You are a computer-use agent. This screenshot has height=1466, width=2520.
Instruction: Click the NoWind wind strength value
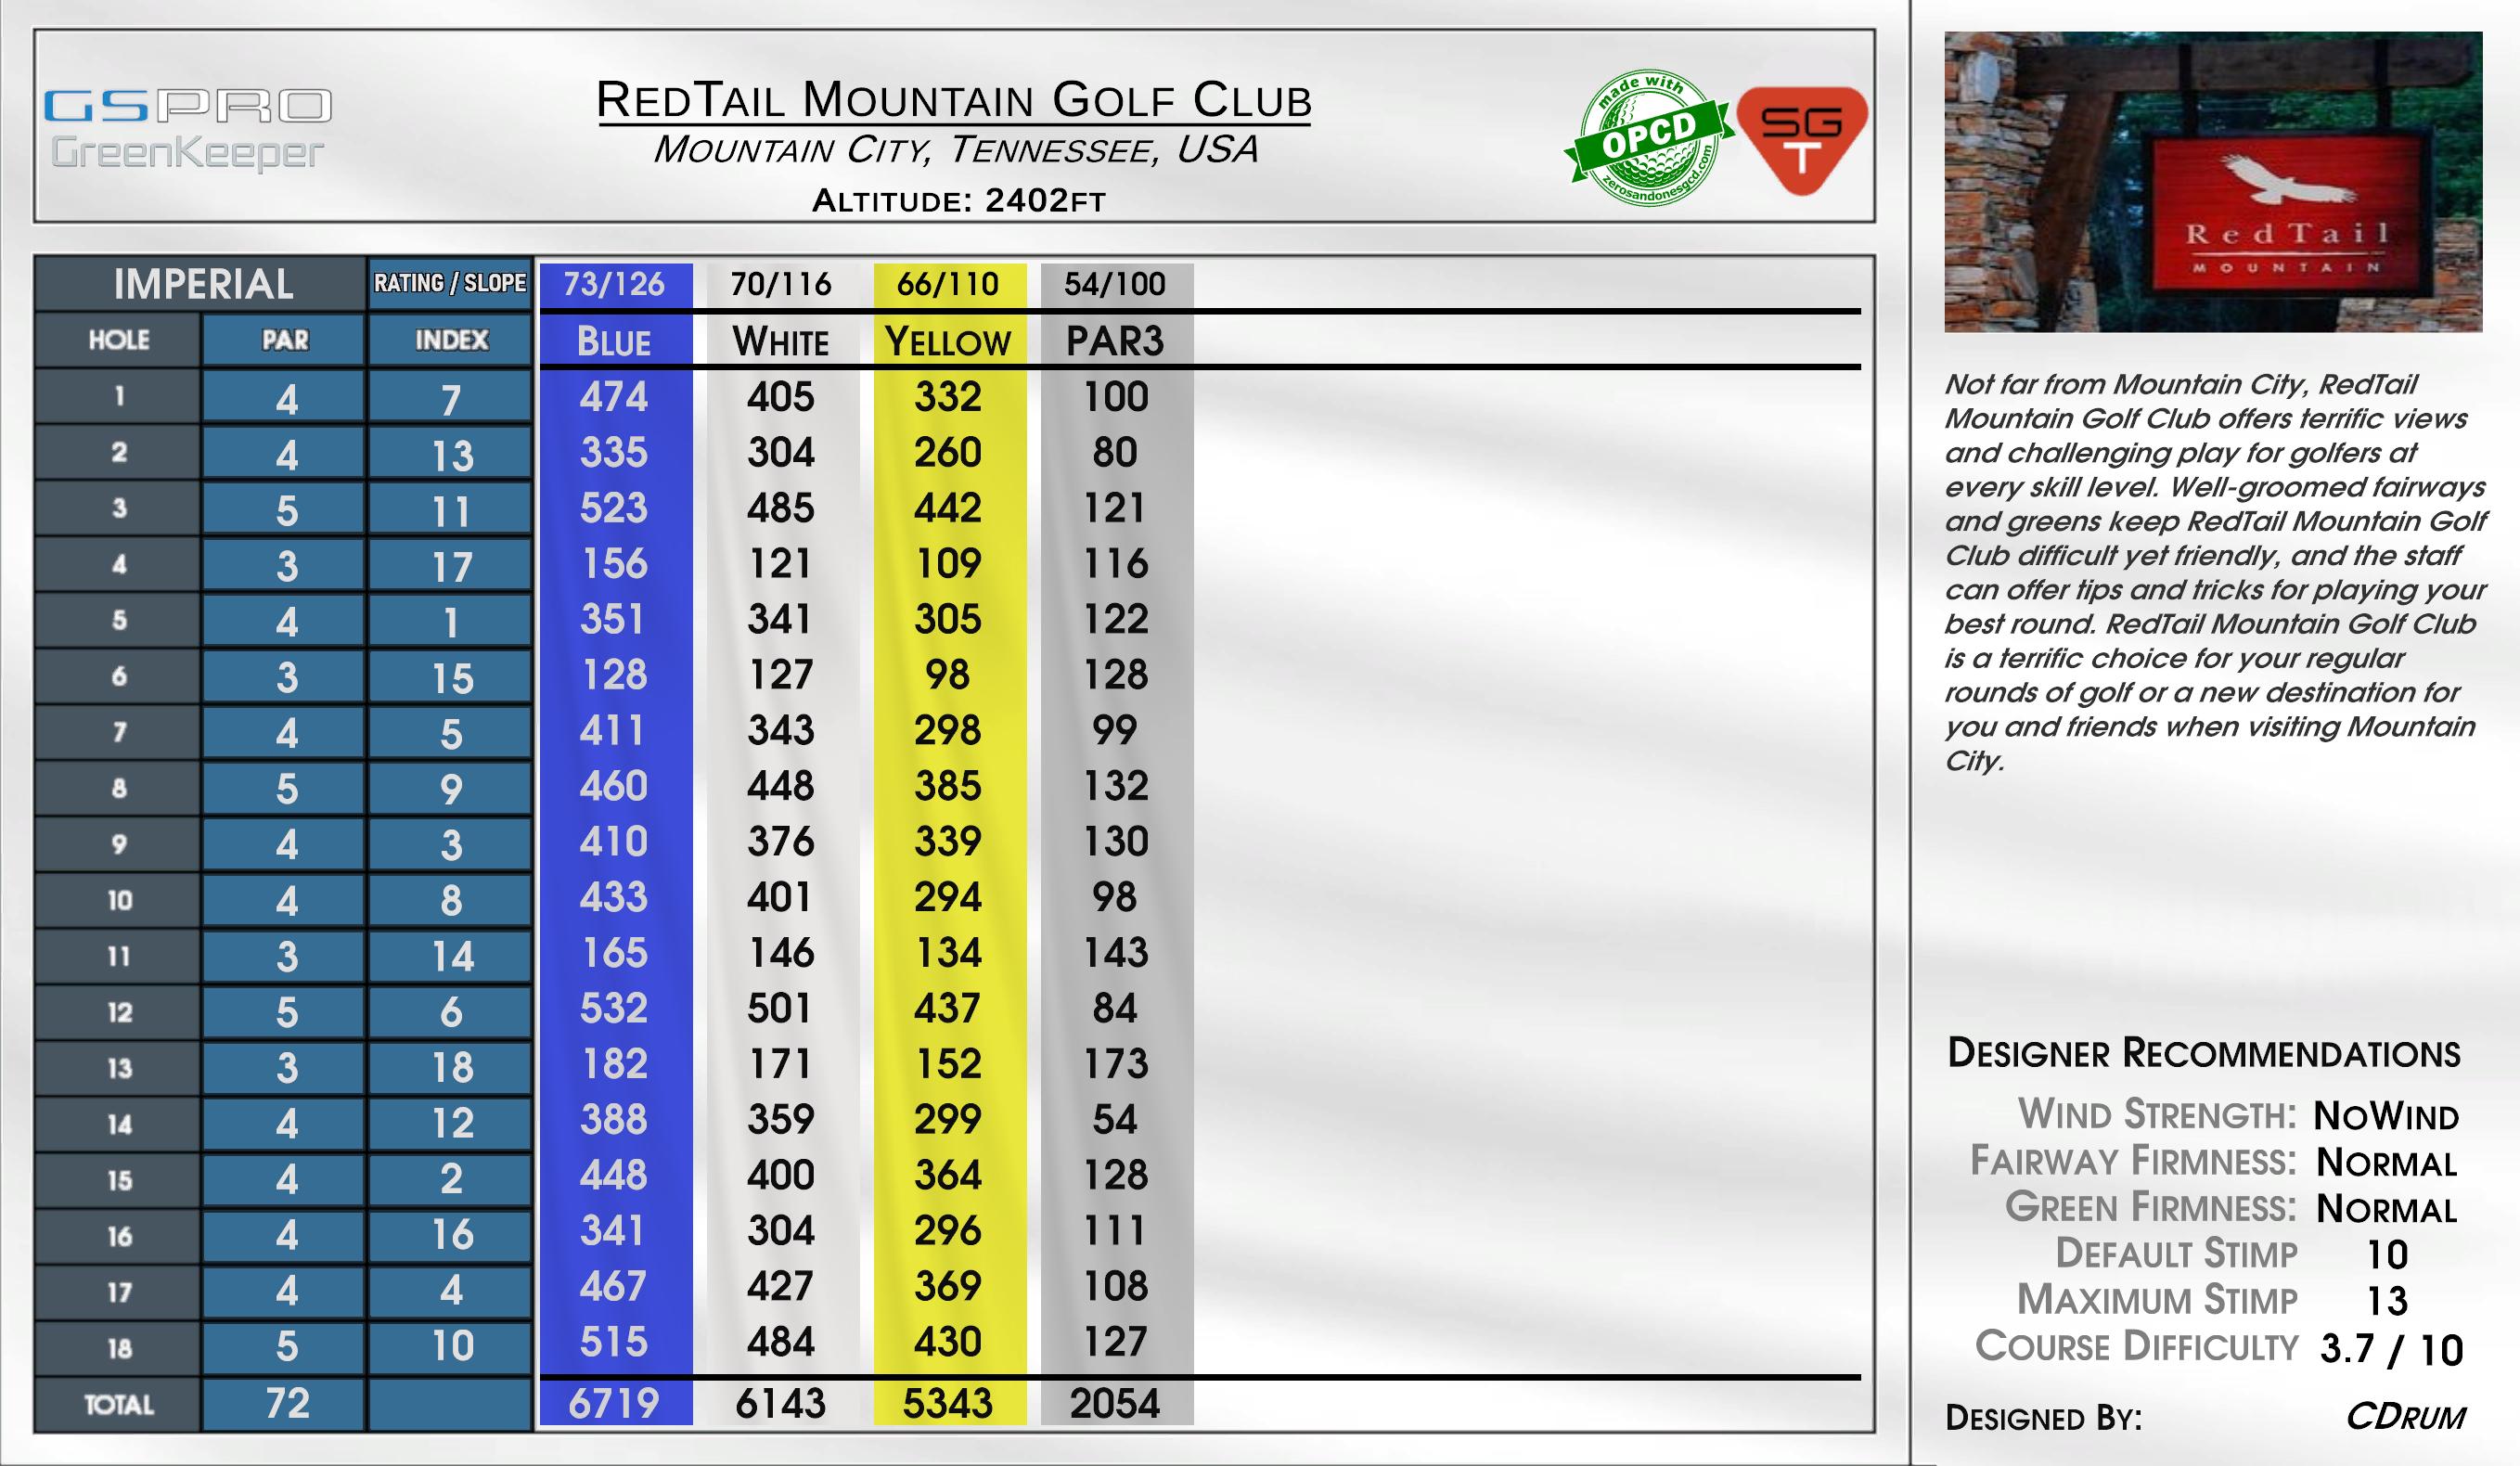point(2387,1115)
